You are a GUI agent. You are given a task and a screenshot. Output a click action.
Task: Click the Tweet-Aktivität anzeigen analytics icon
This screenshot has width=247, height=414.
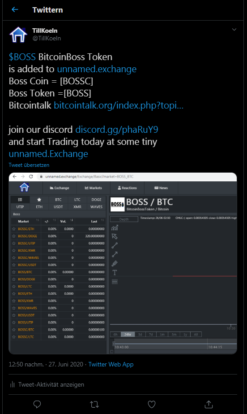tap(12, 384)
